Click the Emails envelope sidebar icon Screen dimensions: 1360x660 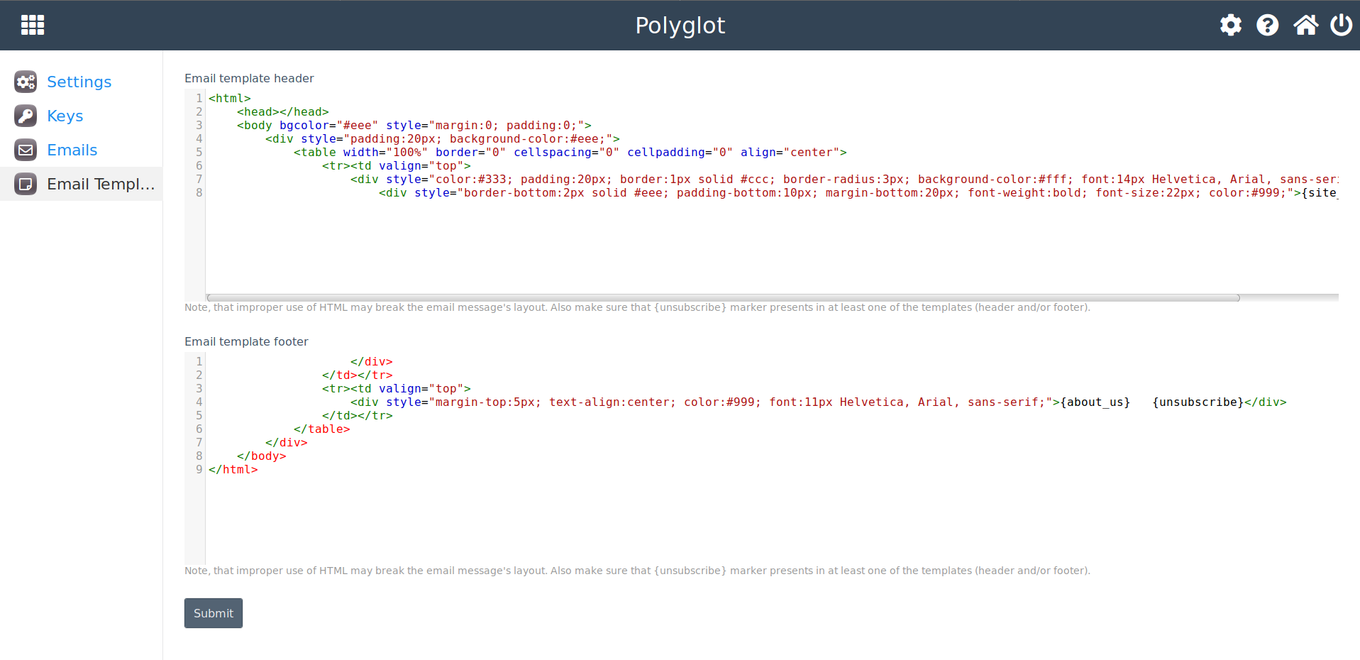click(26, 150)
